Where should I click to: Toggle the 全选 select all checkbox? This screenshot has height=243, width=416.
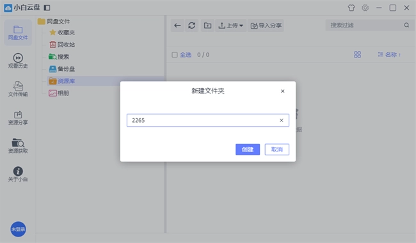coord(175,55)
